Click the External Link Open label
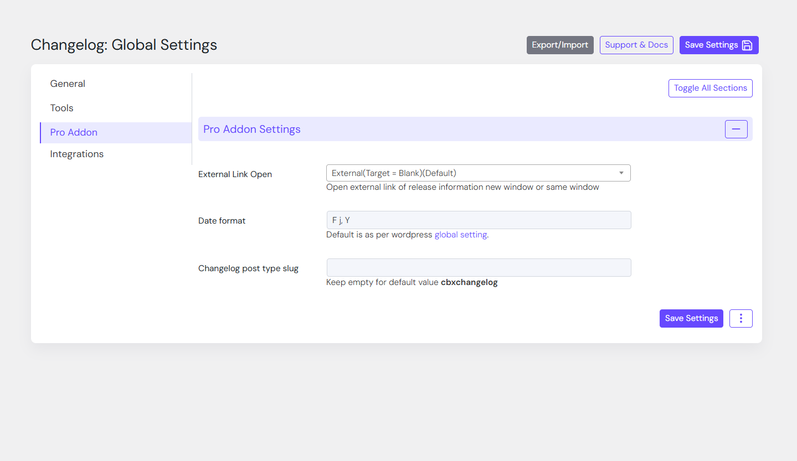Image resolution: width=797 pixels, height=461 pixels. coord(235,174)
